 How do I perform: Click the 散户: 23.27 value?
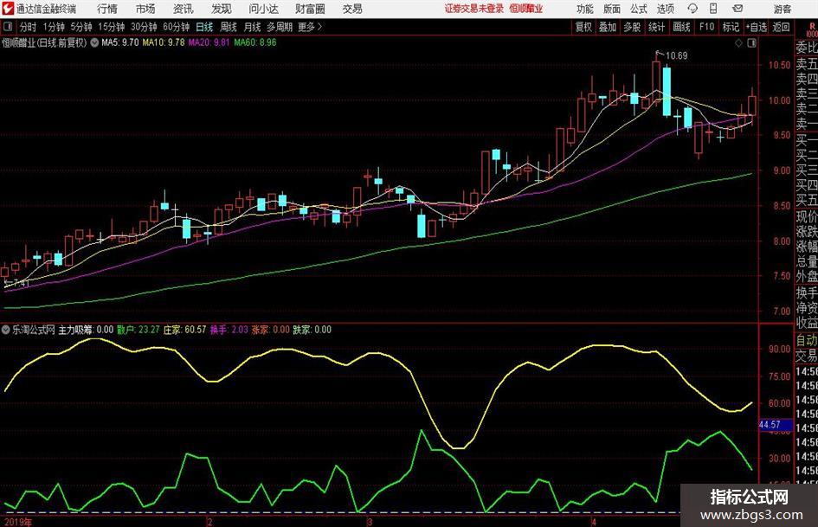pyautogui.click(x=138, y=330)
